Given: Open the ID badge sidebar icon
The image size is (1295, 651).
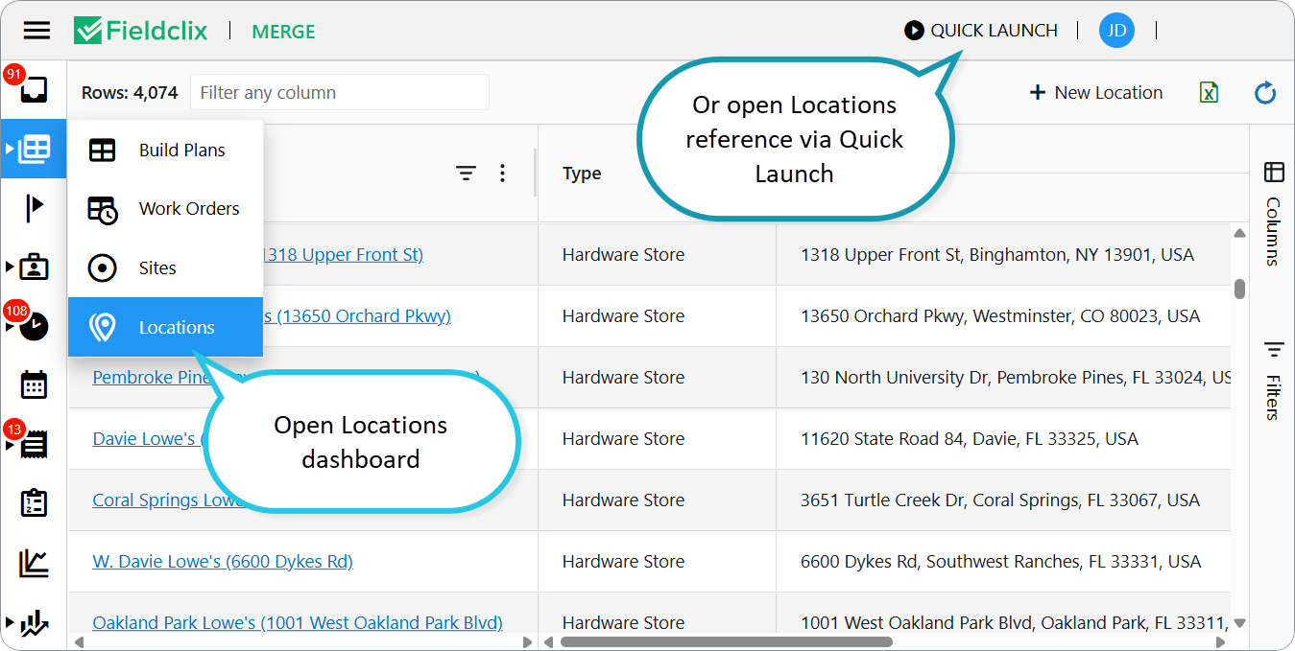Looking at the screenshot, I should pyautogui.click(x=34, y=267).
